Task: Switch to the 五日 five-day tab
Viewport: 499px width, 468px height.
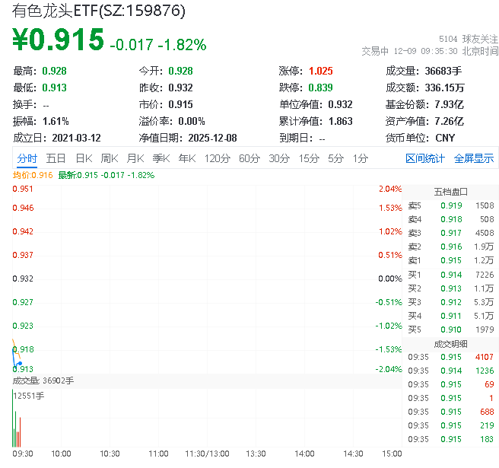Action: [x=56, y=158]
